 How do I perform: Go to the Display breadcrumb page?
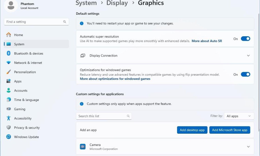[x=117, y=3]
